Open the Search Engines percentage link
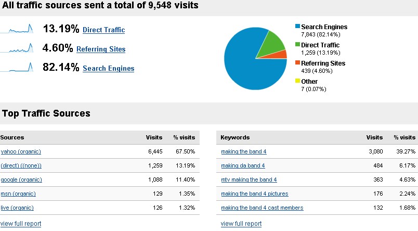Image resolution: width=418 pixels, height=231 pixels. [108, 69]
